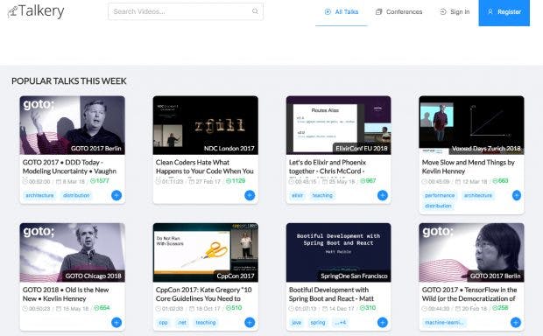Viewport: 543px width, 336px height.
Task: Click view count 967 on Elixir talk
Action: [x=368, y=180]
